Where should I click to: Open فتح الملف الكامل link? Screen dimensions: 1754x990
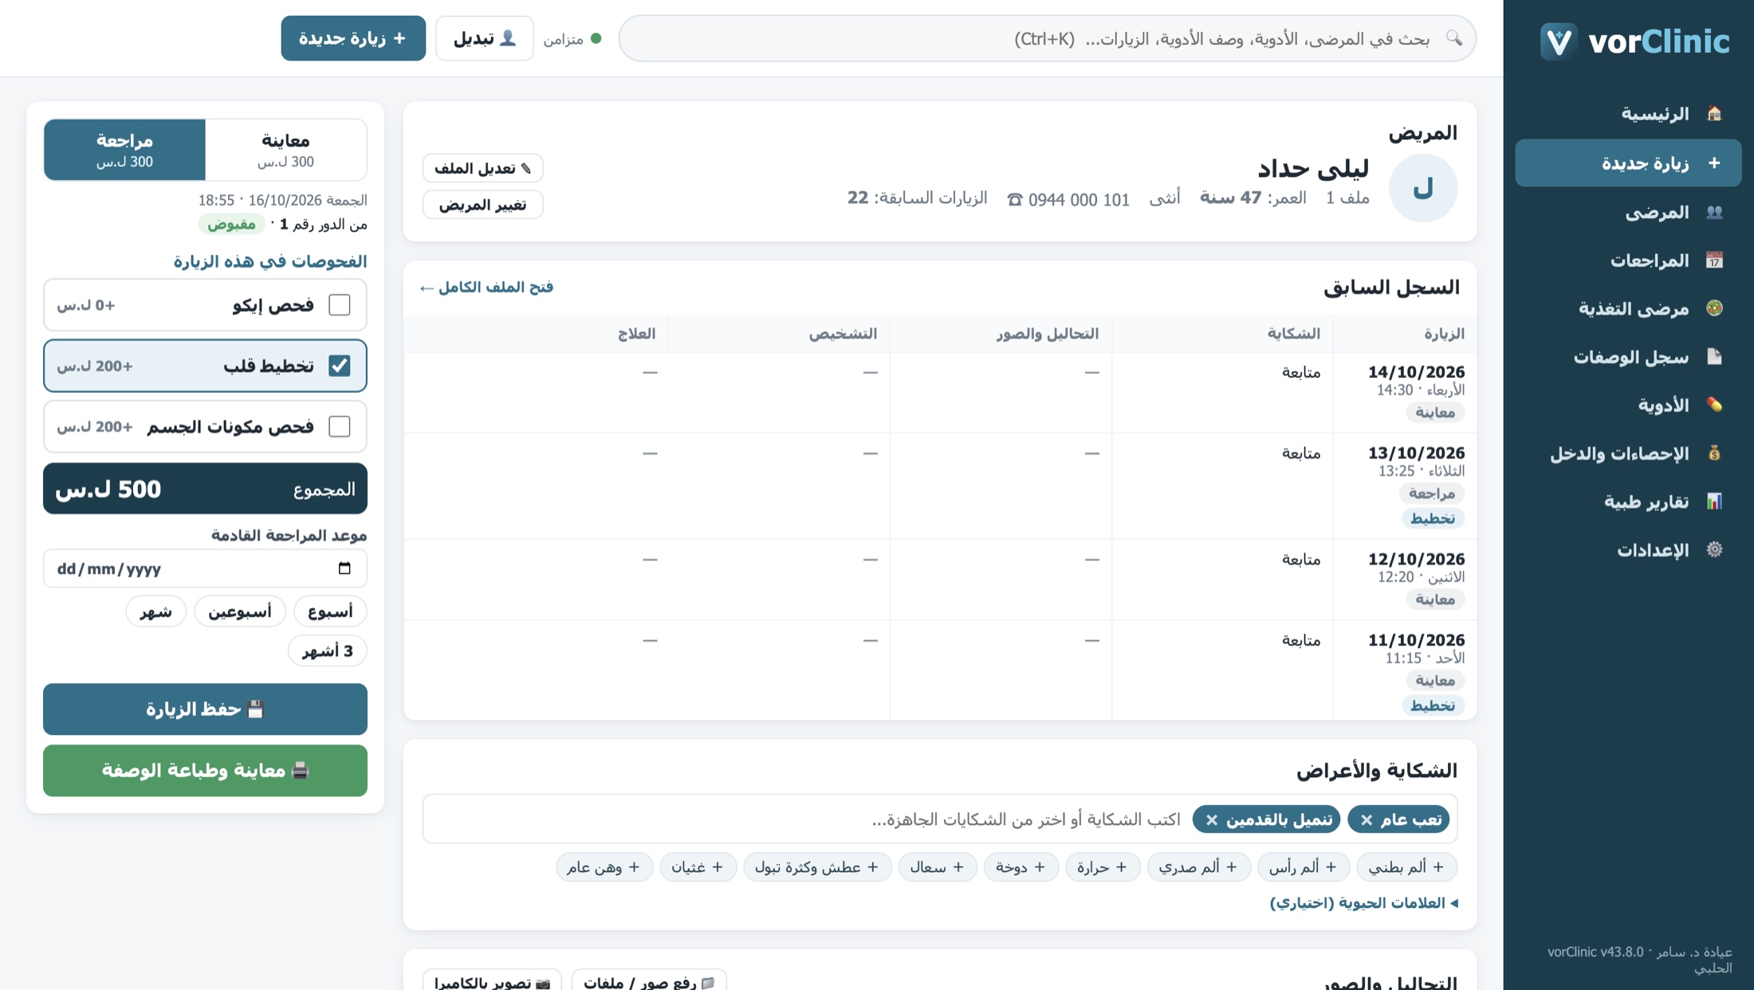[486, 287]
